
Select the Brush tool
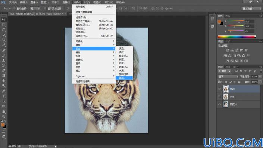point(3,55)
